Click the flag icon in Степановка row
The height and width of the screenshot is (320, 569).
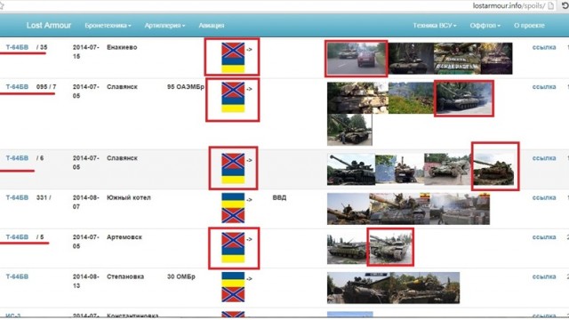[x=233, y=287]
